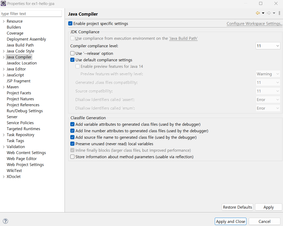The width and height of the screenshot is (283, 226).
Task: Open Java Build Path page
Action: click(20, 45)
